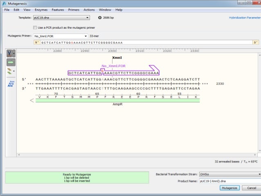The height and width of the screenshot is (196, 261).
Task: Open the Actions menu
Action: click(x=89, y=10)
